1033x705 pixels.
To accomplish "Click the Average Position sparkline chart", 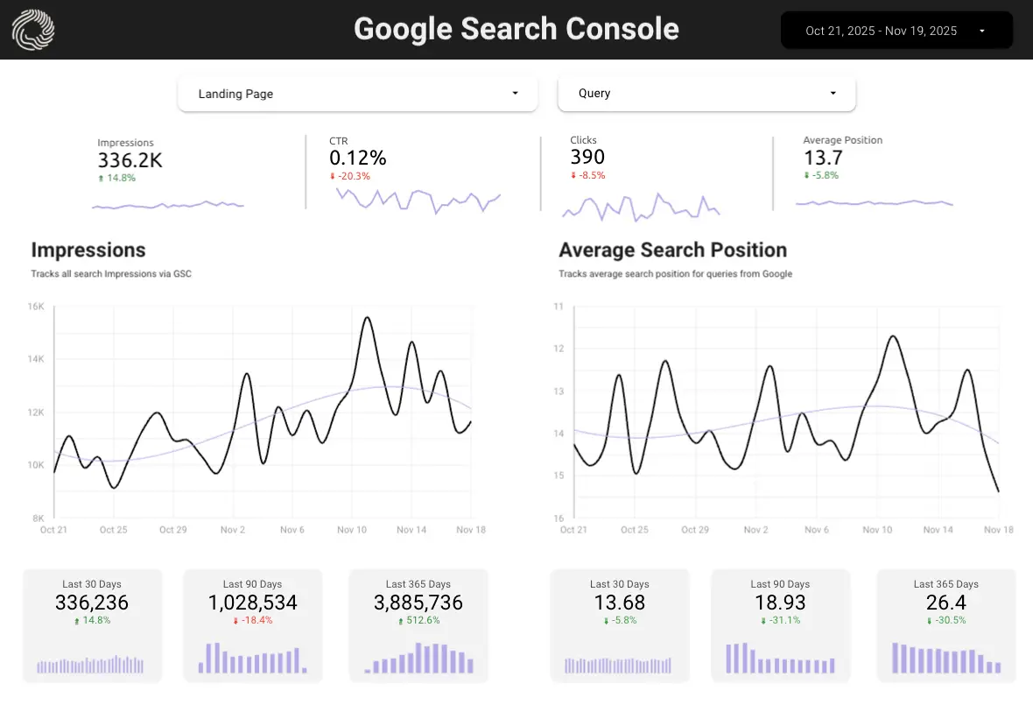I will click(x=874, y=202).
